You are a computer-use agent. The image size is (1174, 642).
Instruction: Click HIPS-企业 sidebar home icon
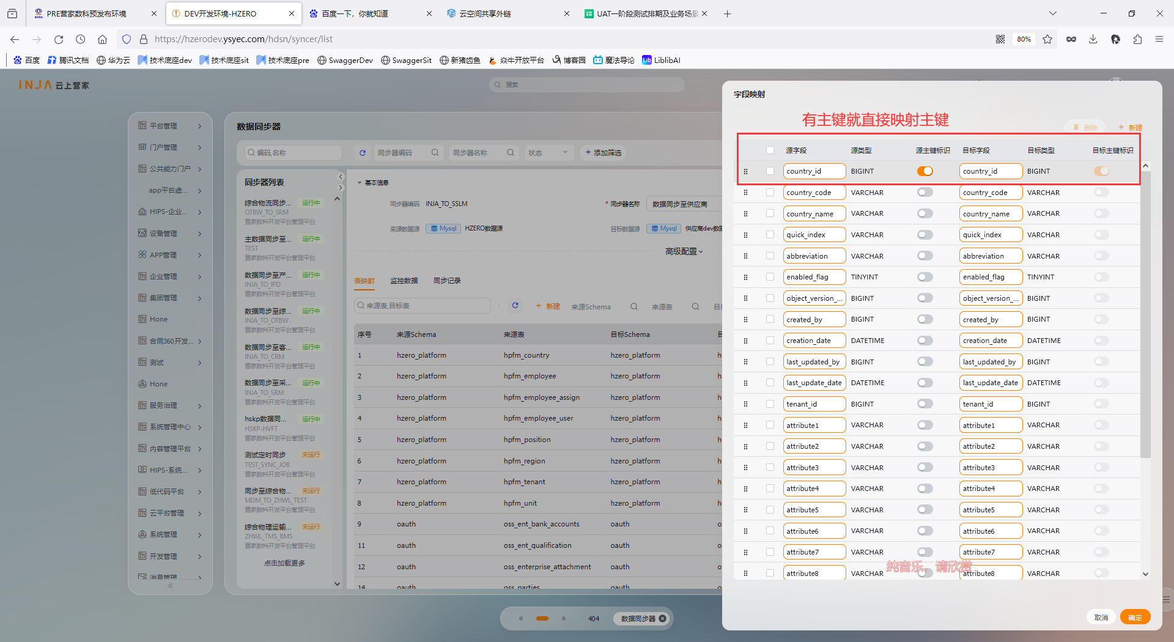pos(142,212)
